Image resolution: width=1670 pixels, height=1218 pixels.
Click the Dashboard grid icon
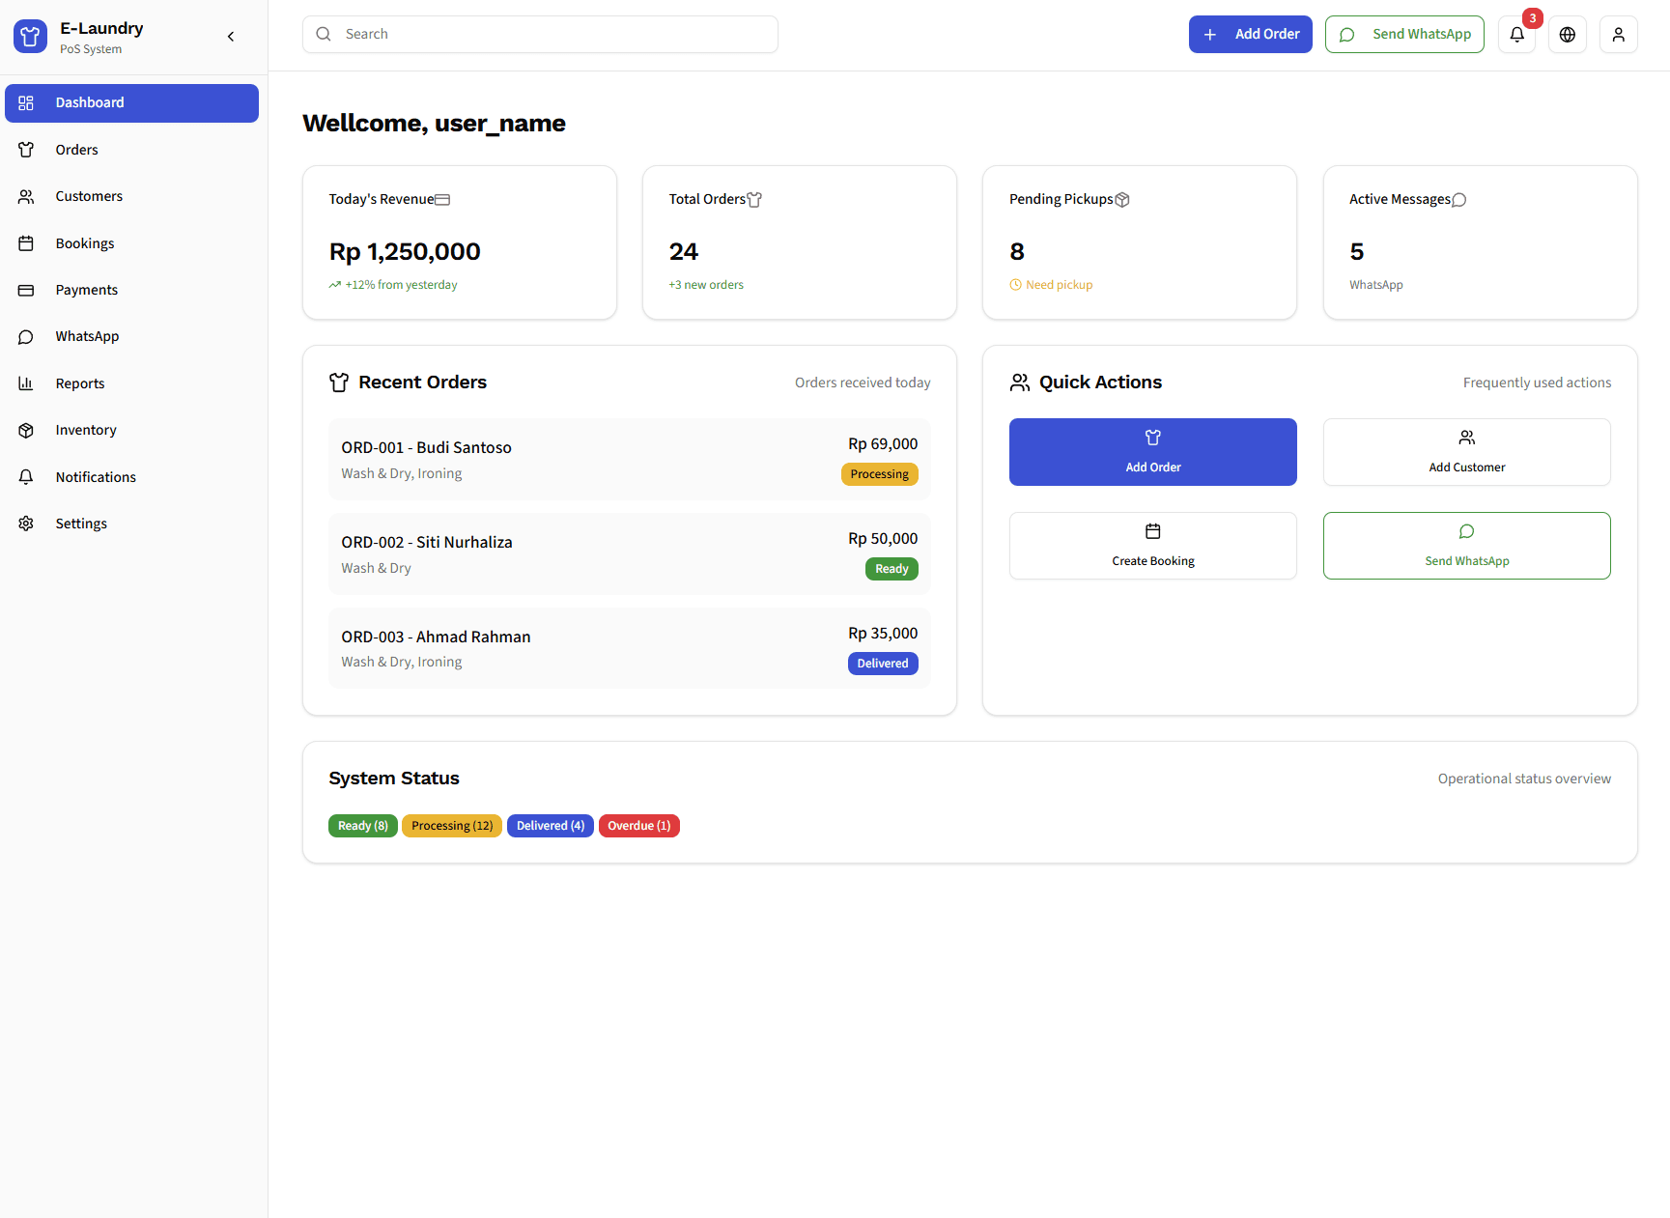coord(26,103)
